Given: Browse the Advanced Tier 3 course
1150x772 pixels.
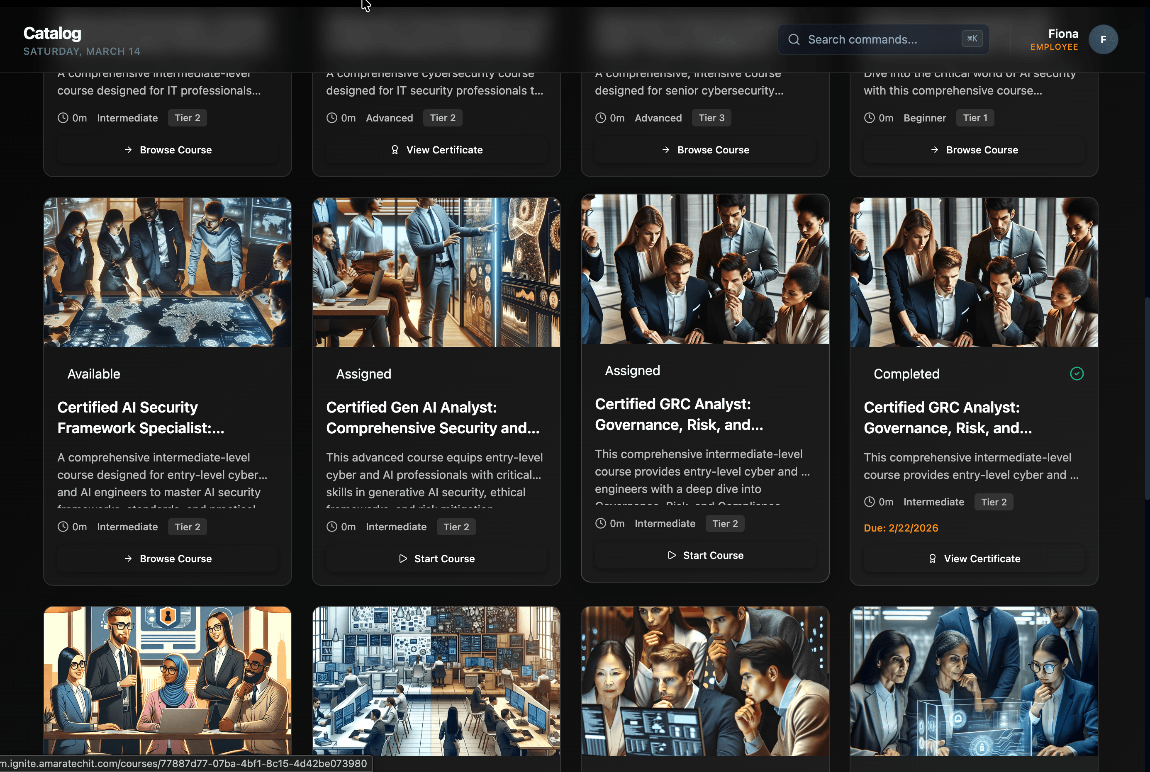Looking at the screenshot, I should click(705, 150).
